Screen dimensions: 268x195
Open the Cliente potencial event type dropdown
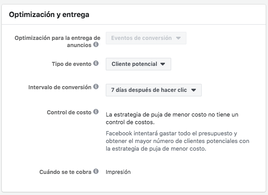pyautogui.click(x=138, y=64)
